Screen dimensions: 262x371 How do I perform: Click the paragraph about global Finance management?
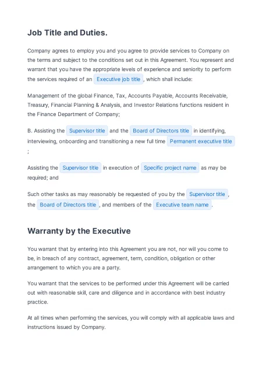tap(128, 105)
